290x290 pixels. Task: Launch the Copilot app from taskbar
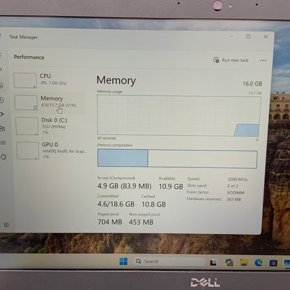(x=229, y=262)
